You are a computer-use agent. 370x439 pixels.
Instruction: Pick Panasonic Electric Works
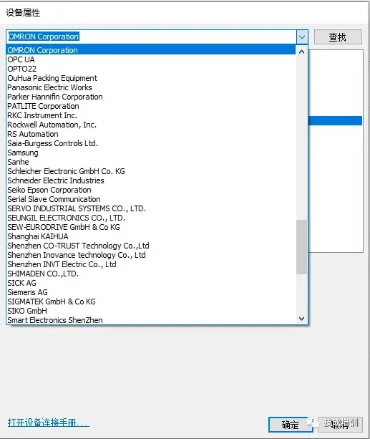click(151, 87)
